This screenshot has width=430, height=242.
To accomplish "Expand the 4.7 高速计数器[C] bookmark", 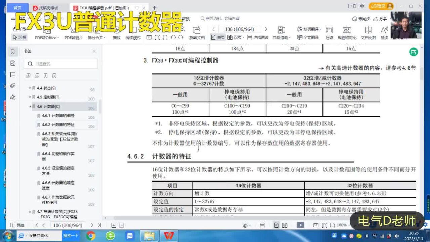I will pos(30,212).
